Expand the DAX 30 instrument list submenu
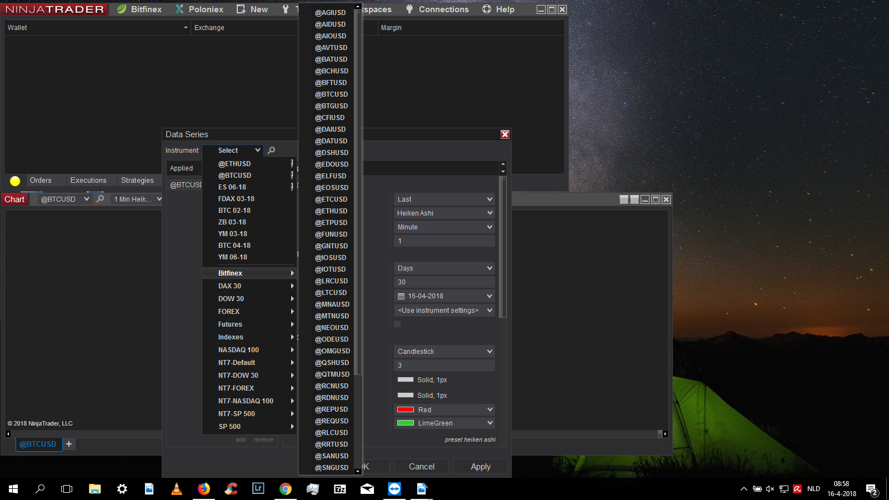This screenshot has width=889, height=500. pyautogui.click(x=249, y=286)
